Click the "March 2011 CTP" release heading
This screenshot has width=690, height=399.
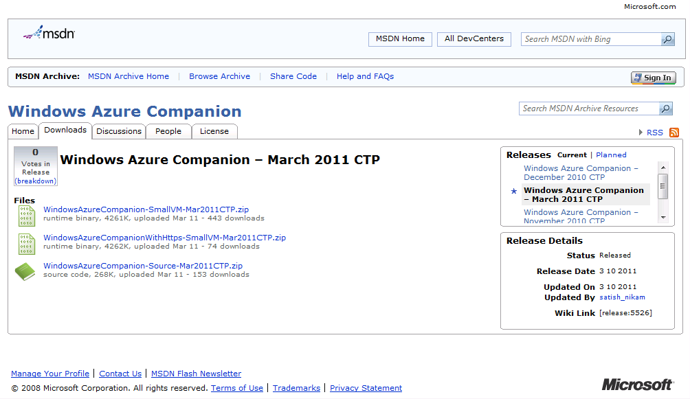[220, 160]
